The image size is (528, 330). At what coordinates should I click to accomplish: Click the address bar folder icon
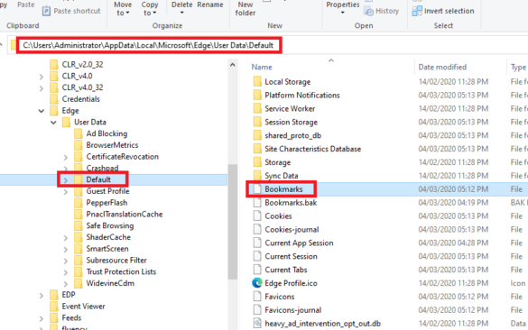point(14,45)
